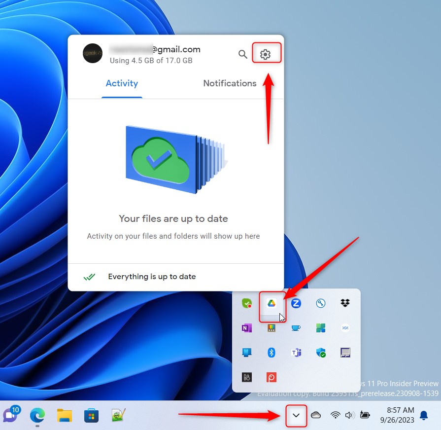Click the search magnifier in Google Drive

pyautogui.click(x=243, y=54)
